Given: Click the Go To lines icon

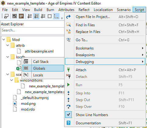Looking at the screenshot, I should point(68,40).
